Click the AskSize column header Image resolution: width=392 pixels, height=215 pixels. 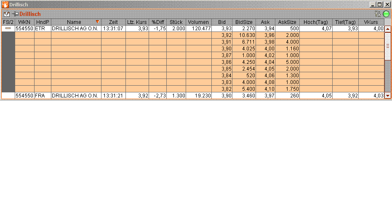point(287,22)
